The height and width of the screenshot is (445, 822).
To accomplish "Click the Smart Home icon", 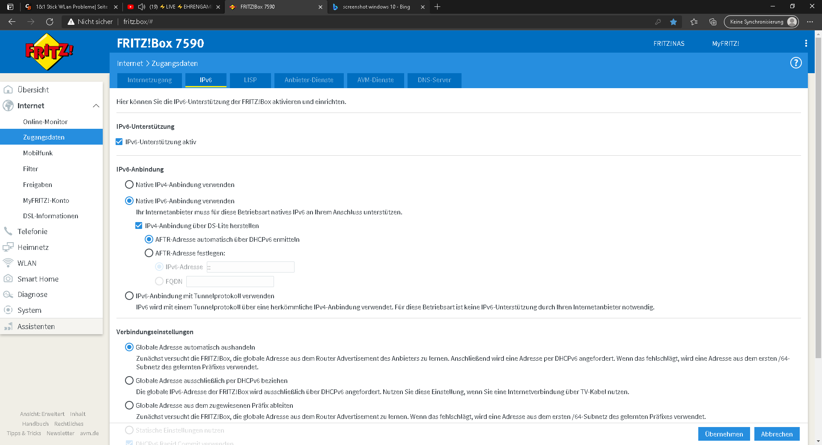I will pyautogui.click(x=8, y=279).
